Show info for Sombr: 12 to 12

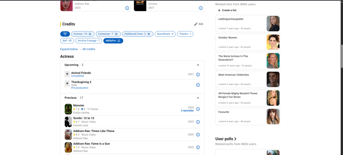tap(198, 122)
